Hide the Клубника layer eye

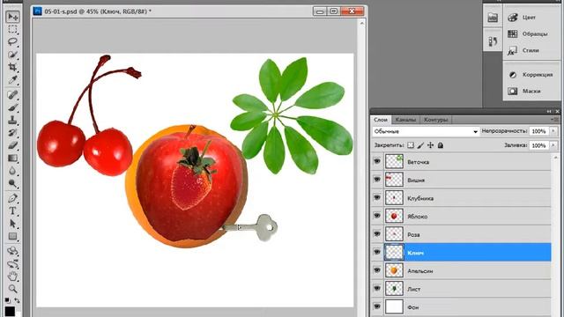tap(377, 197)
